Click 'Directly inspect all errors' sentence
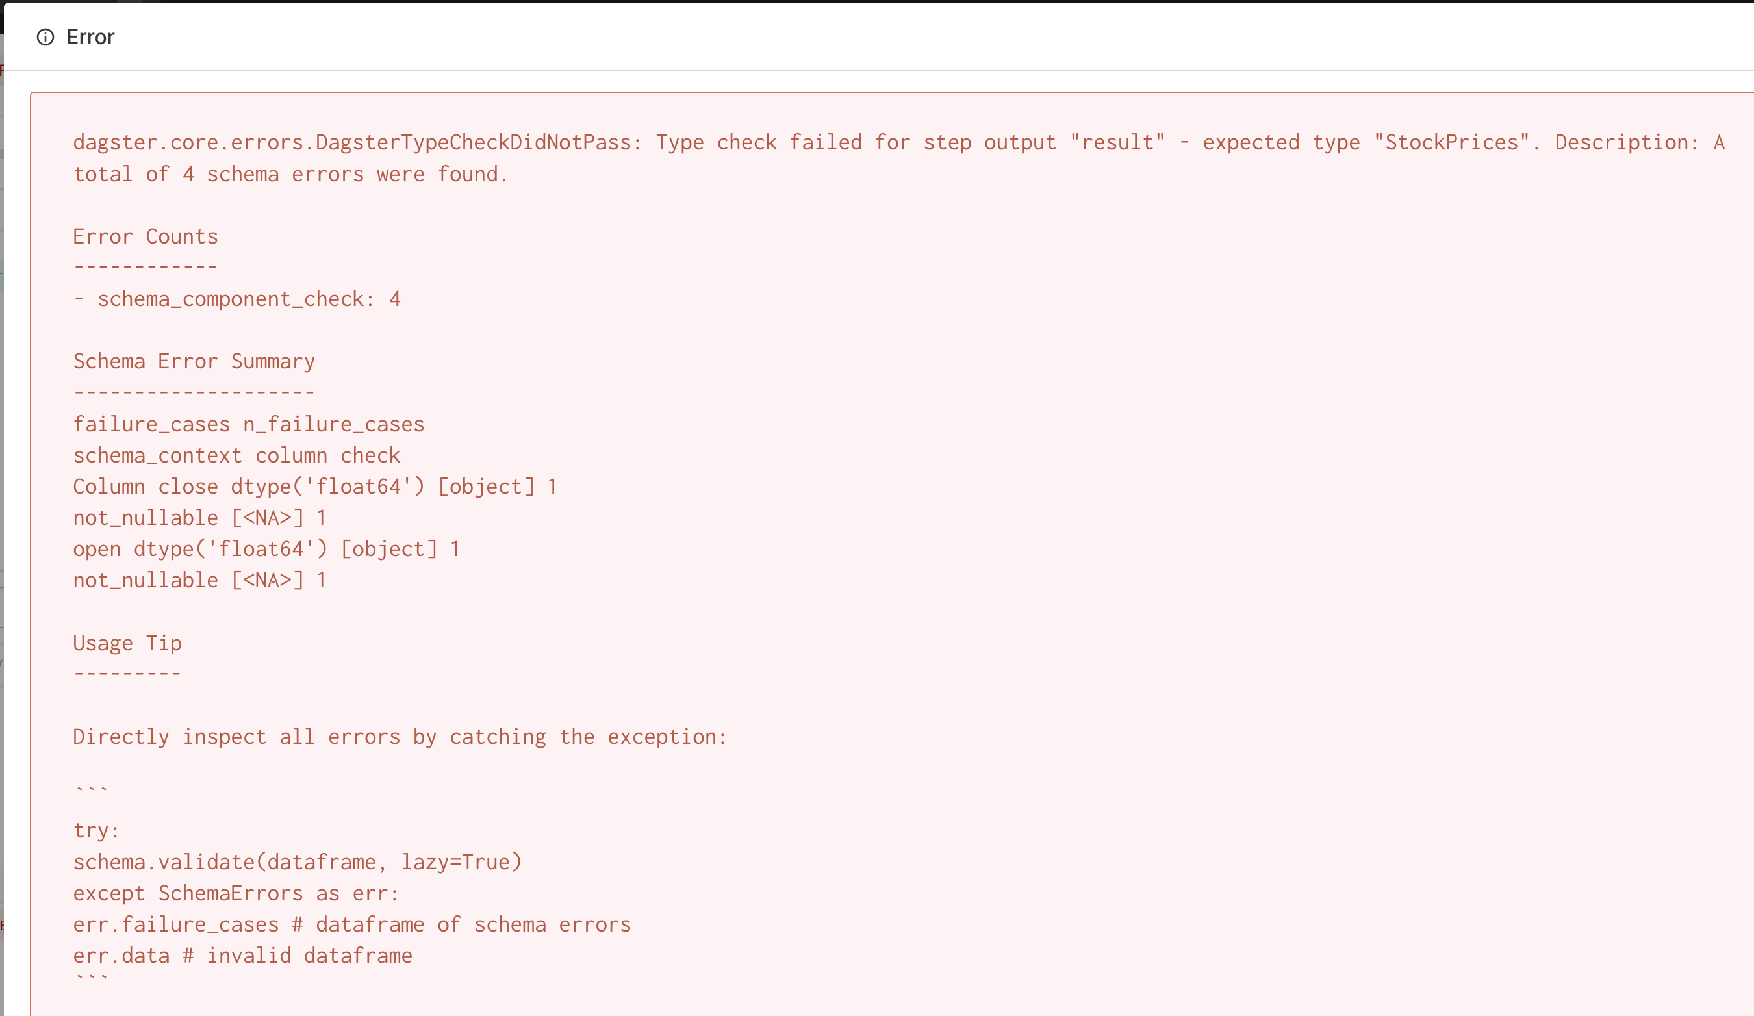This screenshot has height=1016, width=1754. point(400,736)
